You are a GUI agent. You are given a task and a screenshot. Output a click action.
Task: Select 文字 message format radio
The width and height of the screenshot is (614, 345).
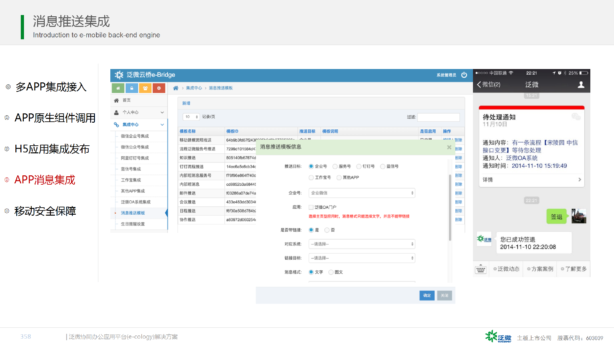point(311,272)
